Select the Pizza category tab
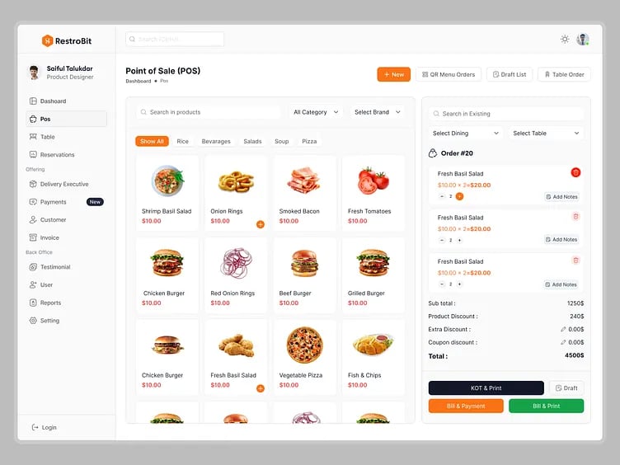 (309, 142)
